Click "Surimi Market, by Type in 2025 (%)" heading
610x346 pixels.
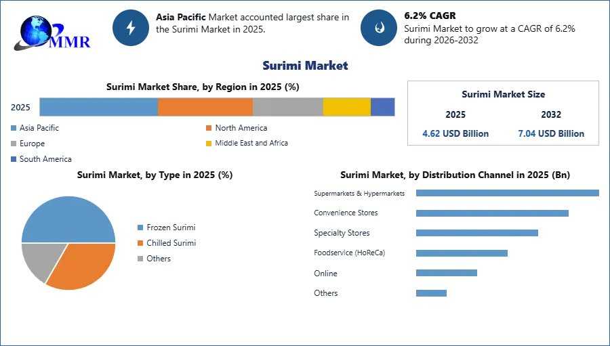pyautogui.click(x=155, y=175)
